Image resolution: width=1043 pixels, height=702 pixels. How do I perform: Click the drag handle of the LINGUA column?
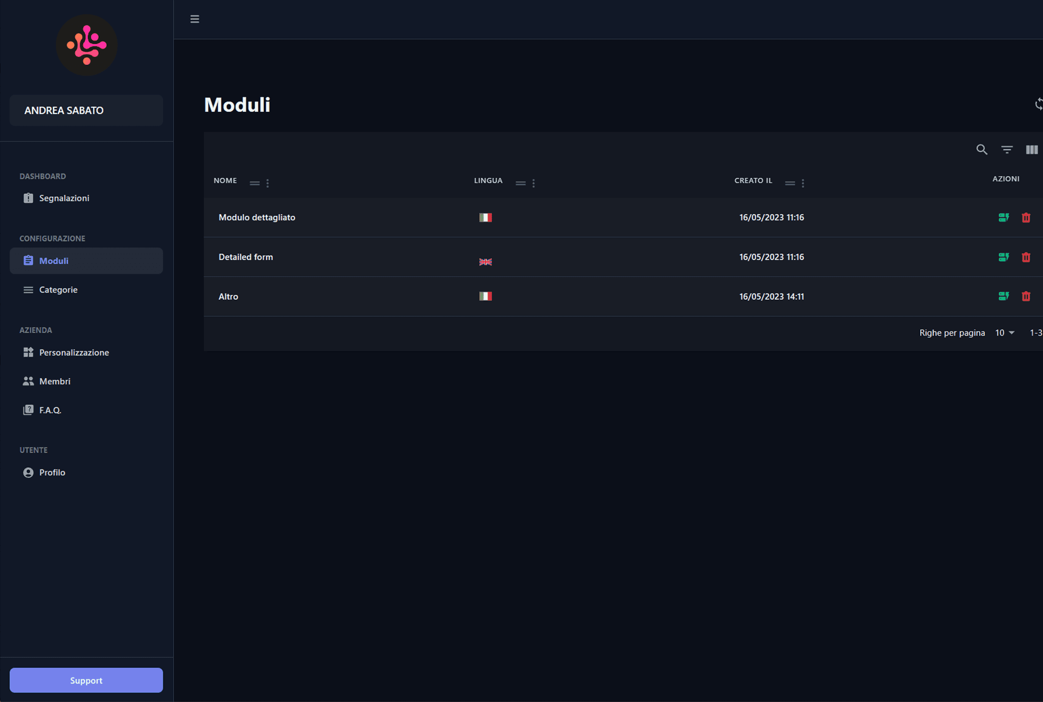click(521, 183)
